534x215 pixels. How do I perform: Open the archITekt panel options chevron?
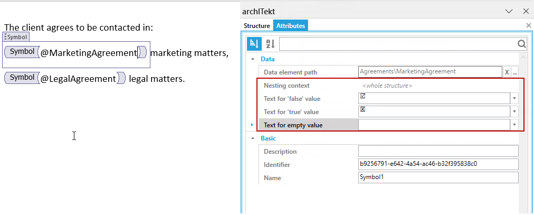pos(509,11)
